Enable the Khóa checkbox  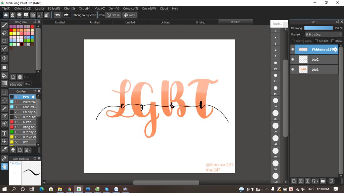point(333,41)
